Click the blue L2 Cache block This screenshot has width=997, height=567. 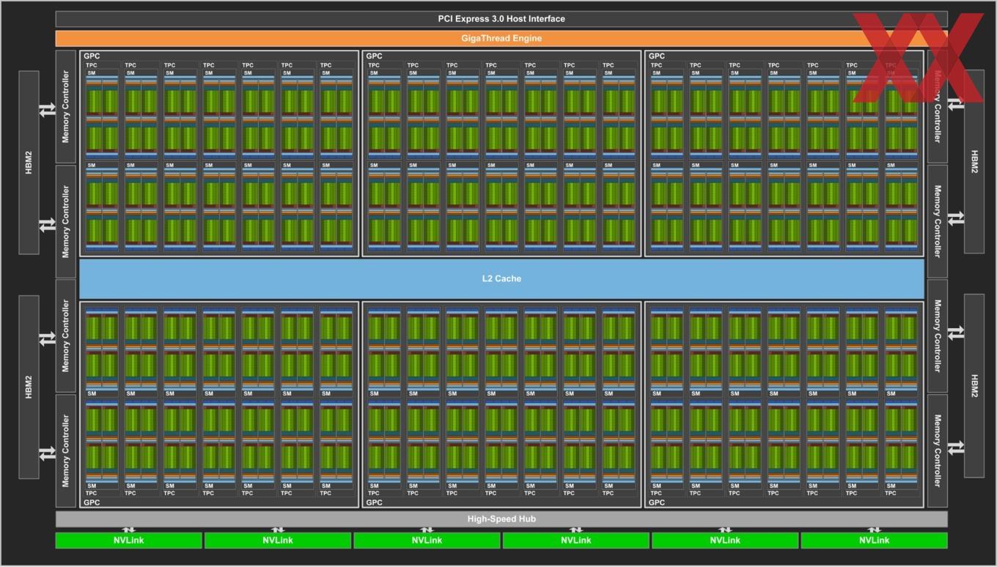(501, 278)
